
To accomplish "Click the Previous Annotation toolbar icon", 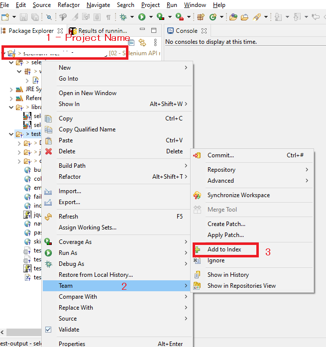I will 297,17.
